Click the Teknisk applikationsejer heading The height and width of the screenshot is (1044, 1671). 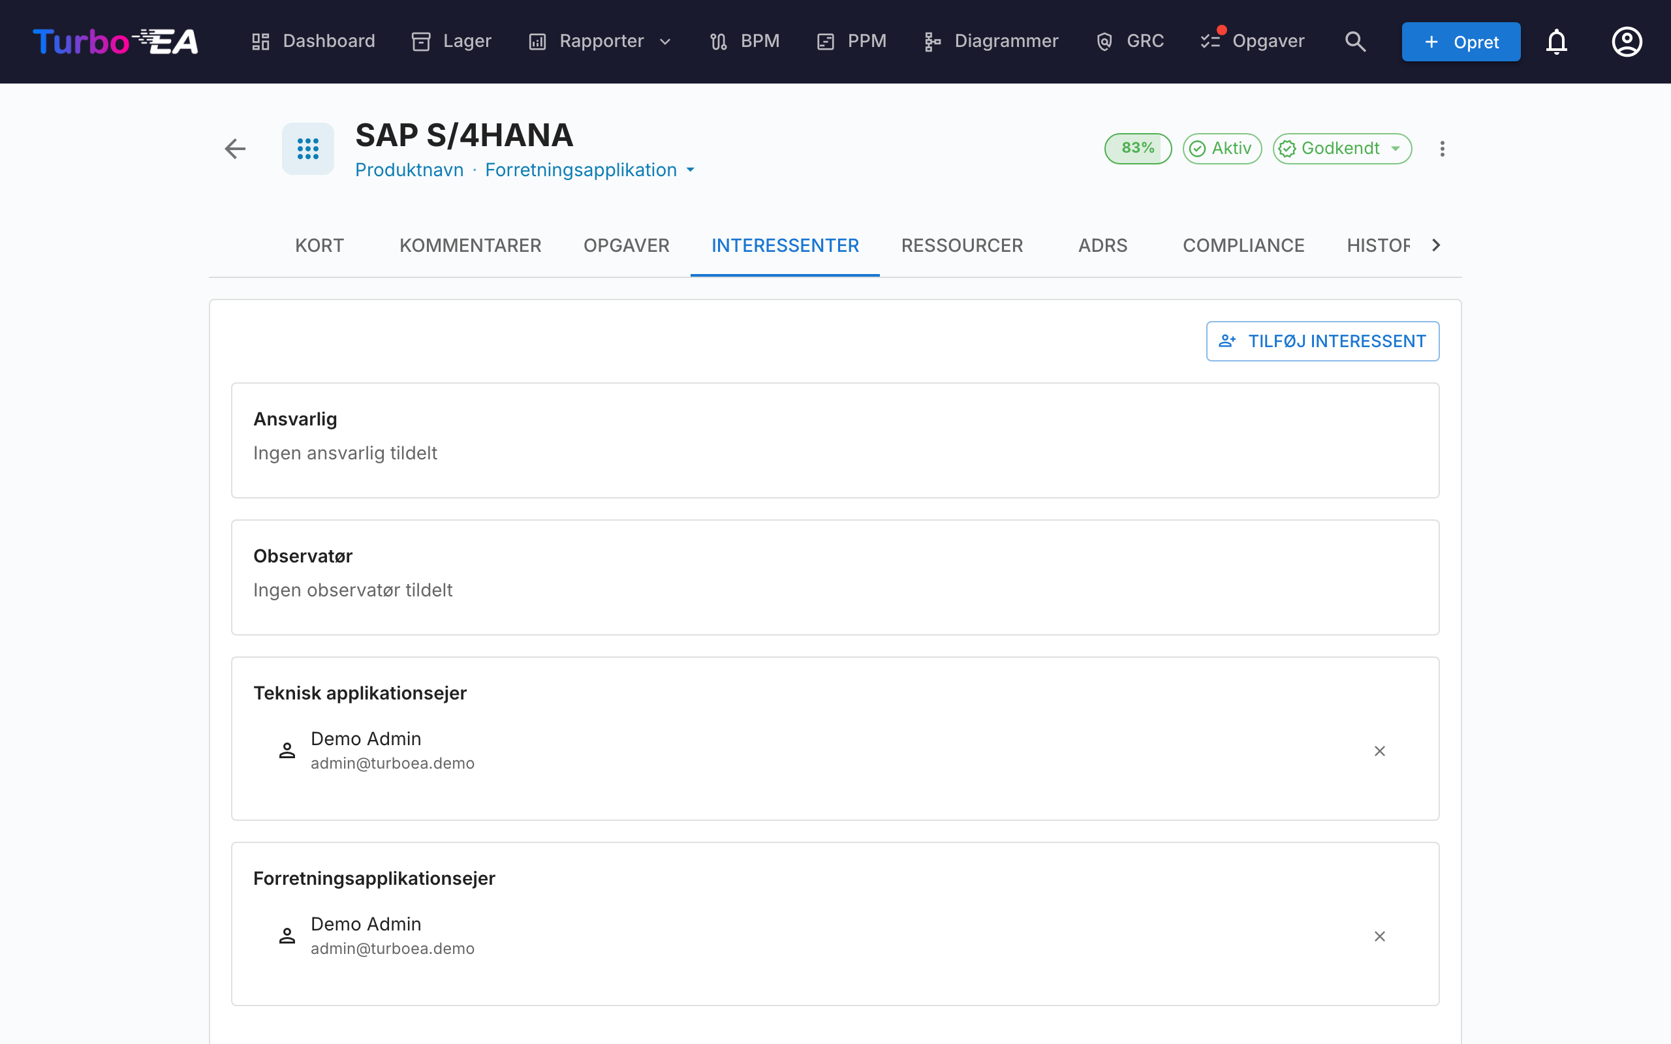point(360,693)
